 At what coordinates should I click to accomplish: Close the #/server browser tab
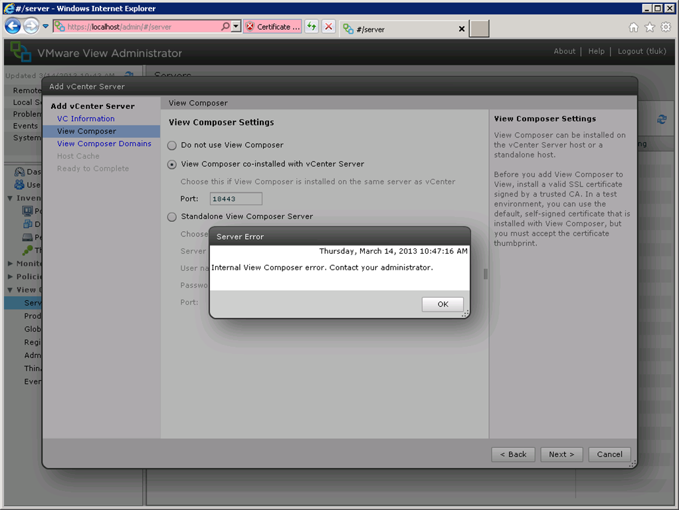pos(462,29)
